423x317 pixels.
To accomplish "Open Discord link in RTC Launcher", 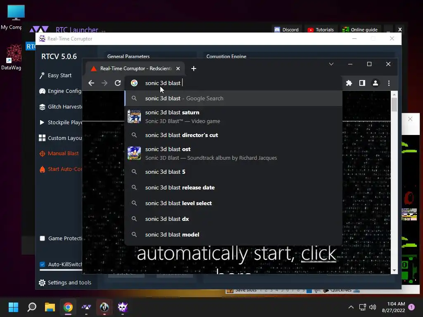I will [x=287, y=30].
